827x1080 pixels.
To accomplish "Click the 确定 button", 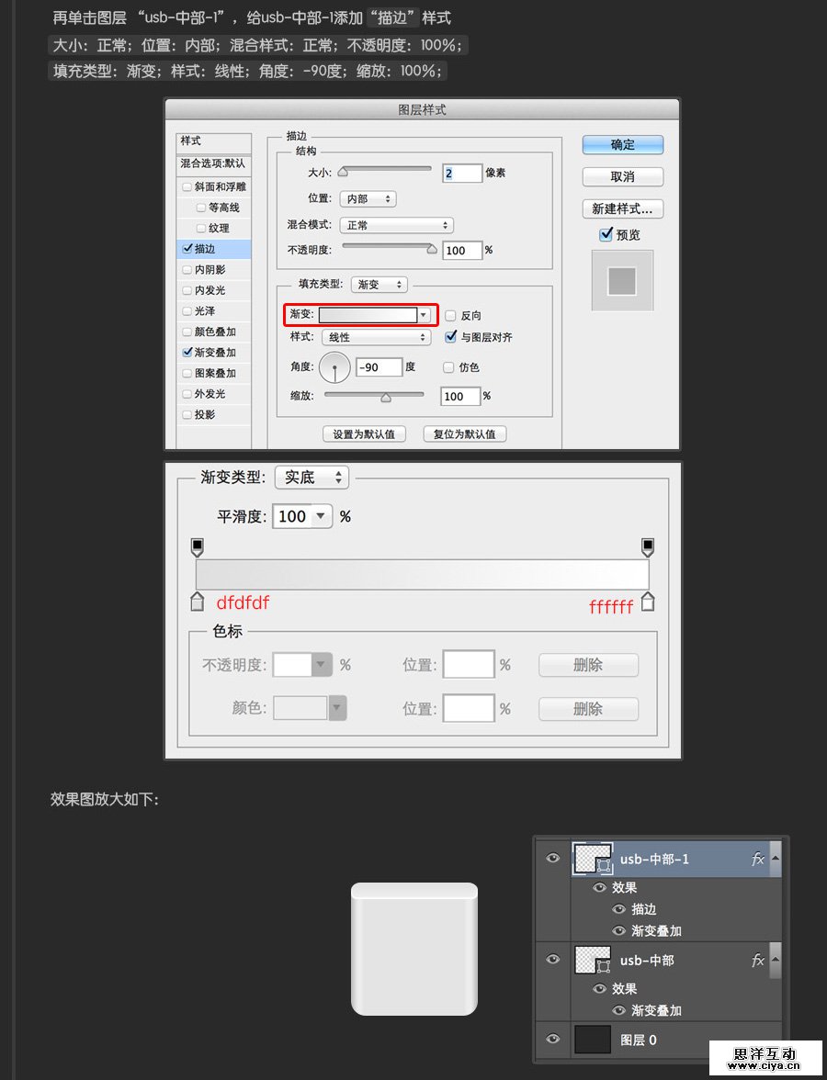I will [x=622, y=144].
